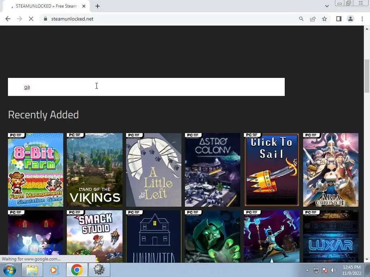
Task: Click the forward navigation arrow
Action: pos(20,19)
